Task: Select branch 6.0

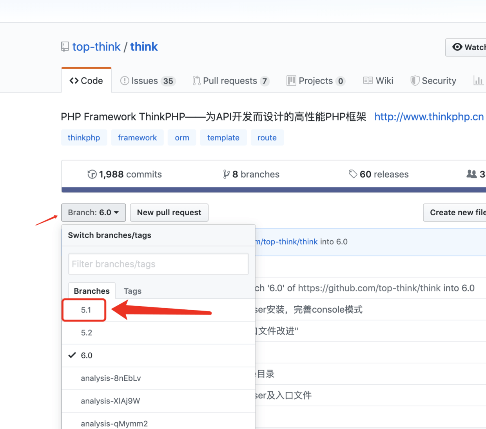Action: tap(158, 356)
